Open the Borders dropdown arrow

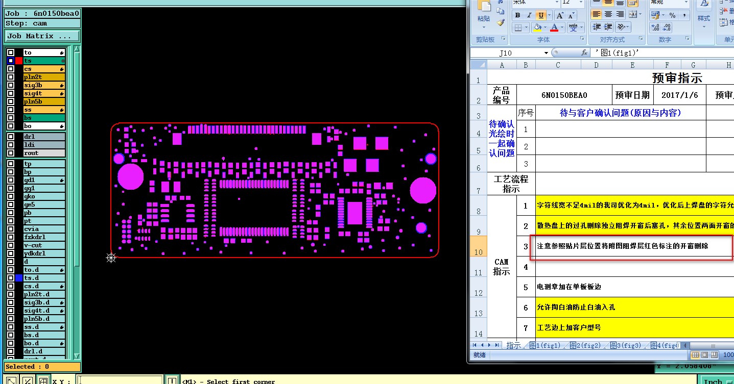[527, 28]
